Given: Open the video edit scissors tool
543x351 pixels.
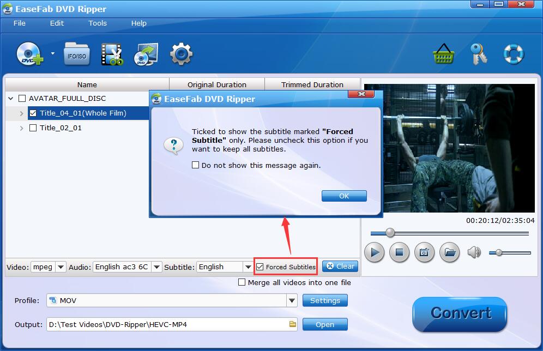Looking at the screenshot, I should pyautogui.click(x=112, y=54).
